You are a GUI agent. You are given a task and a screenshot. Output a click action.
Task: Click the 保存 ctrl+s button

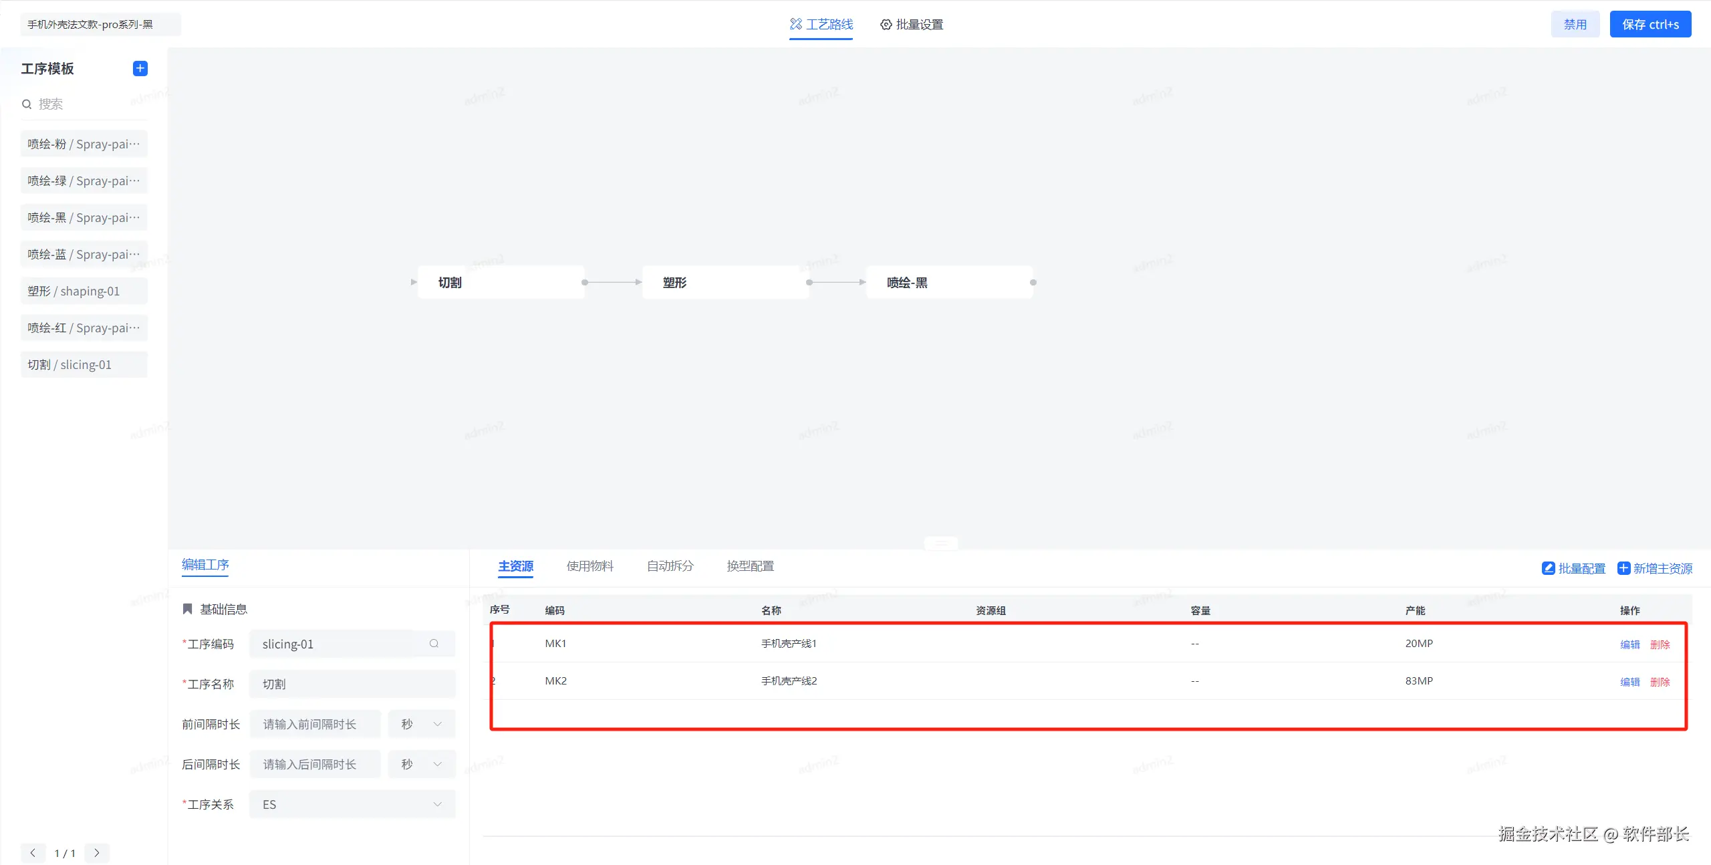tap(1650, 25)
